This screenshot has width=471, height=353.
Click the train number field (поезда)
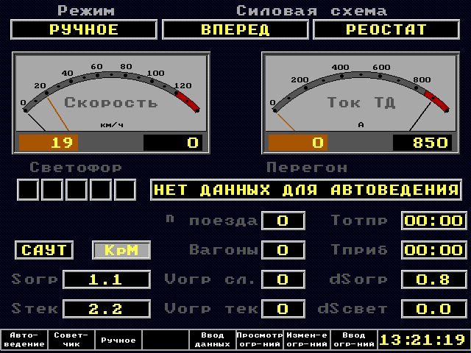coord(283,221)
